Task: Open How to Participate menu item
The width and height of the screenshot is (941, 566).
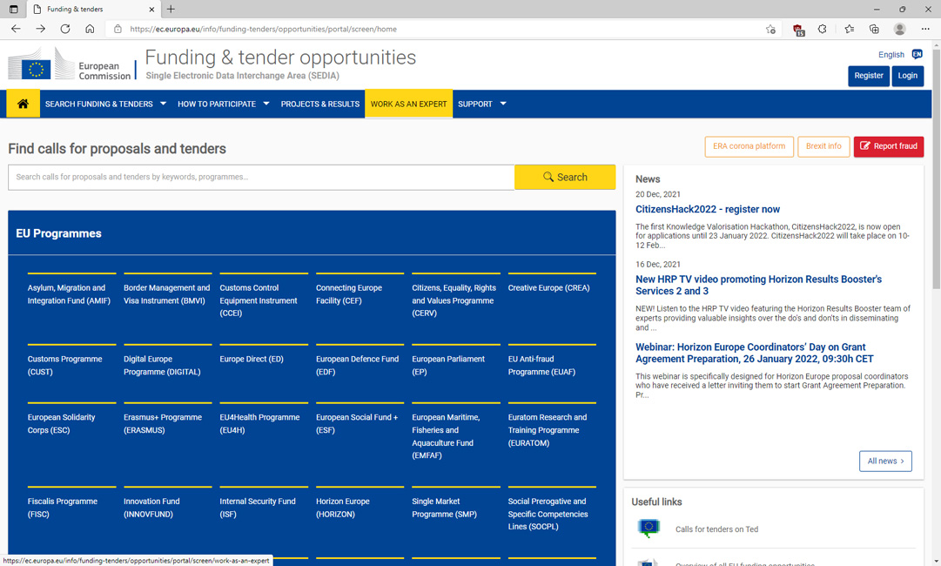Action: (x=217, y=104)
